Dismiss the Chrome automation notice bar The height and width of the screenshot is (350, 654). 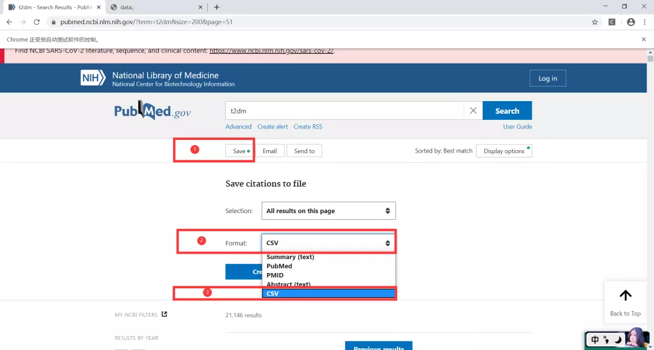click(644, 39)
